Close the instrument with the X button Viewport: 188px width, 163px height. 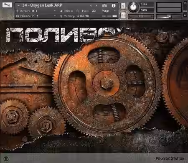pos(185,3)
